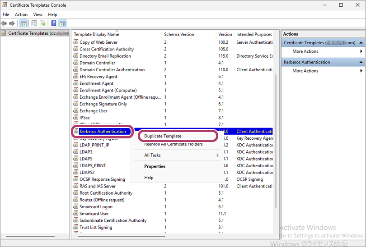366x247 pixels.
Task: Click the template list vertical scrollbar
Action: (x=275, y=135)
